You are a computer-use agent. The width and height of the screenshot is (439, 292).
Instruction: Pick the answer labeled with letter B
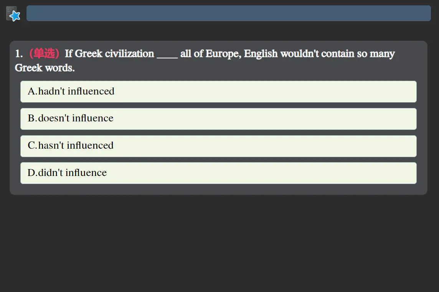click(71, 119)
